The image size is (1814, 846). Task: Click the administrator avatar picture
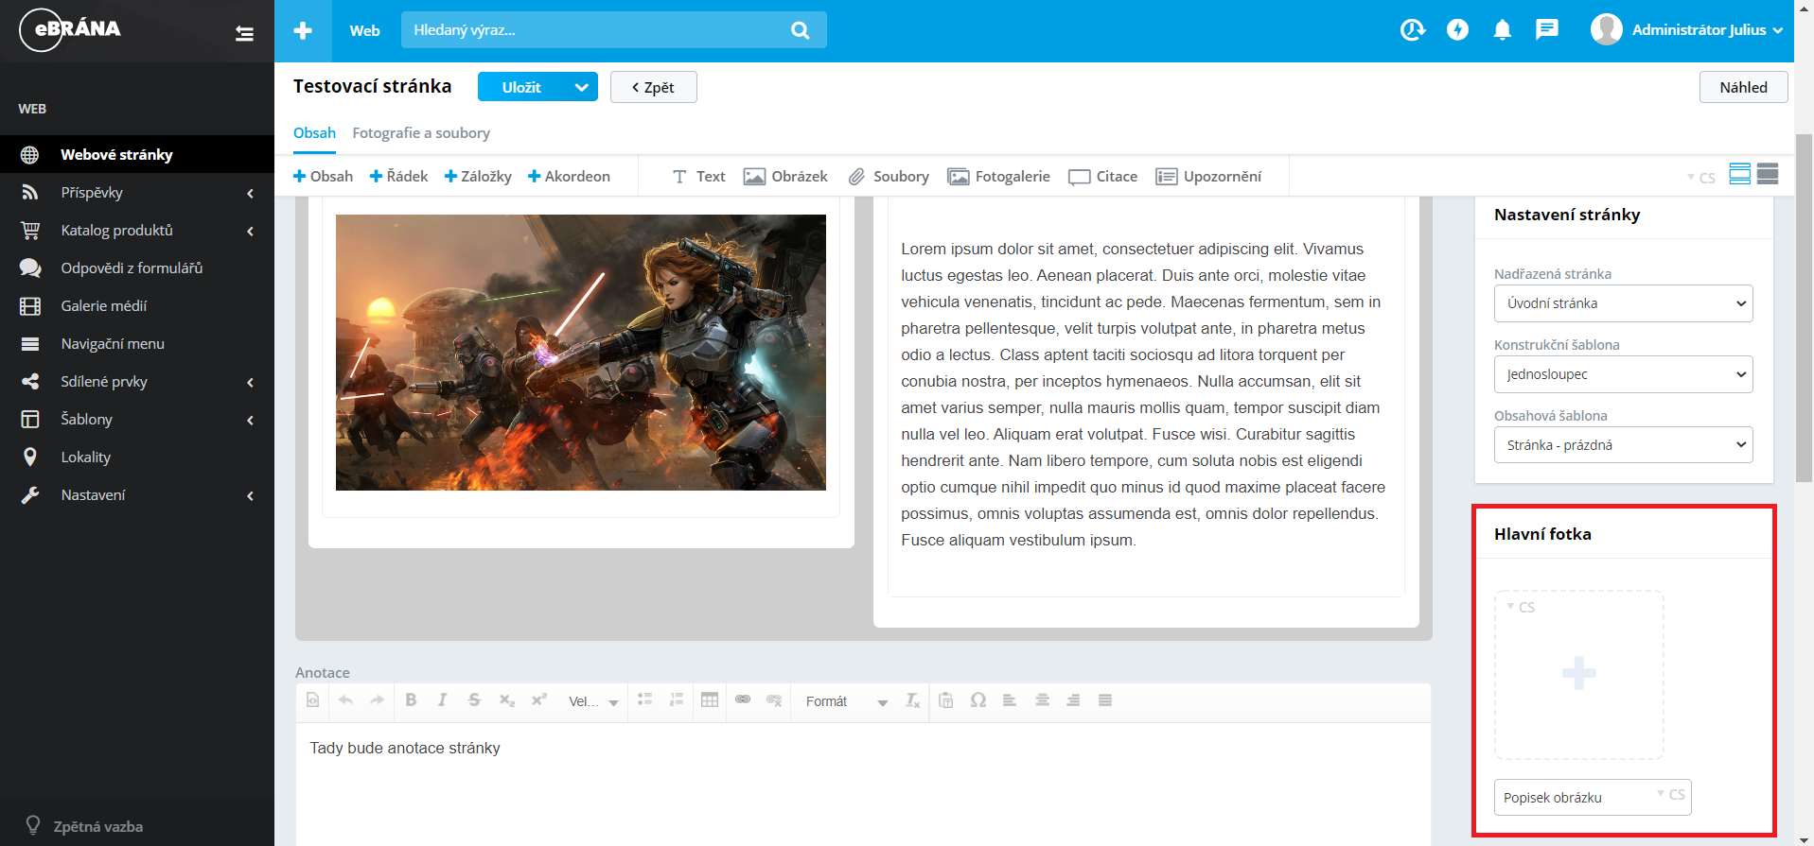[1607, 30]
